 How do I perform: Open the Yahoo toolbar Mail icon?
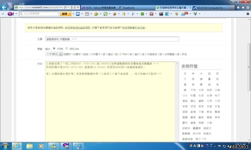point(78,14)
